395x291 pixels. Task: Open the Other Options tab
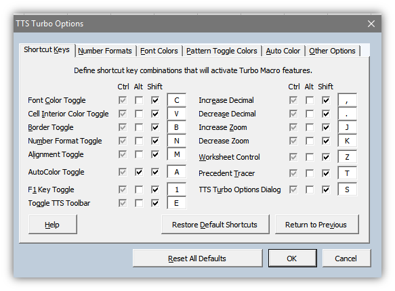click(x=332, y=51)
